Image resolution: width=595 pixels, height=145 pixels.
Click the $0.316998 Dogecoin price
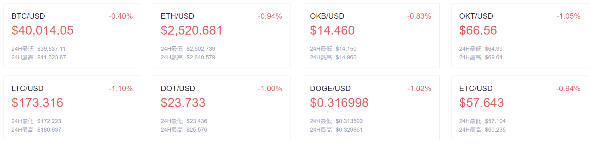click(339, 103)
